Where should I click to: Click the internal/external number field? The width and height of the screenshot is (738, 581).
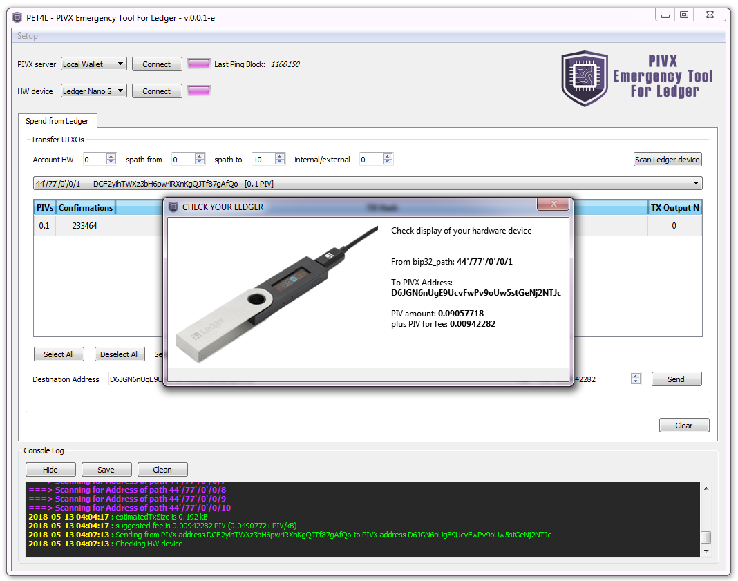[371, 160]
